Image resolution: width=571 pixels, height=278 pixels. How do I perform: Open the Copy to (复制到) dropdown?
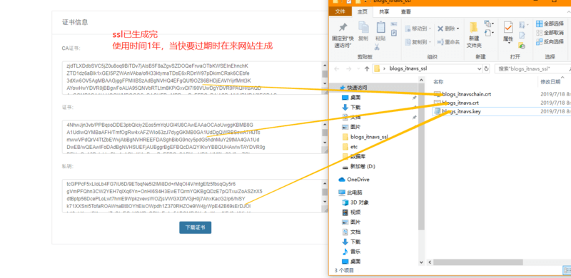click(418, 42)
